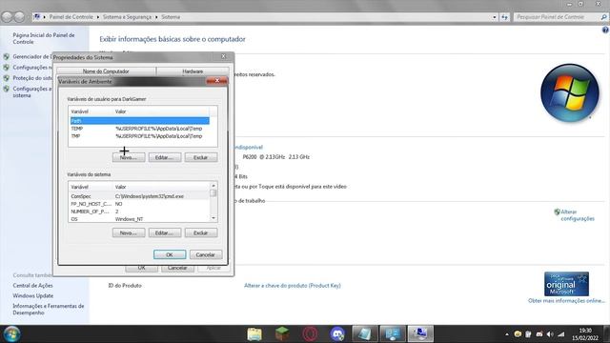610x343 pixels.
Task: Click the shield icon beside Gerenciador
Action: pos(7,56)
